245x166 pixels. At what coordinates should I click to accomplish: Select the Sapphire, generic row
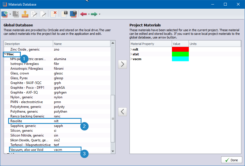(57, 126)
